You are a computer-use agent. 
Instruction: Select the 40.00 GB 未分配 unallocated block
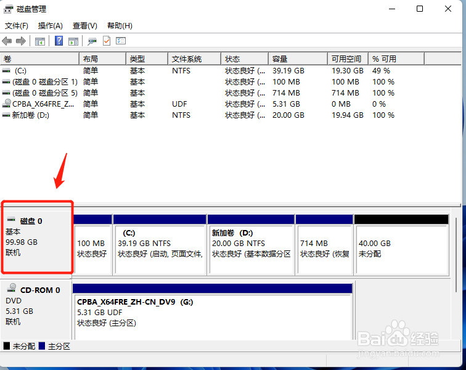coord(401,244)
